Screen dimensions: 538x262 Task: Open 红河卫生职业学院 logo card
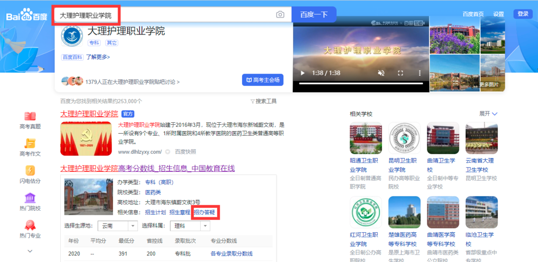pyautogui.click(x=366, y=212)
